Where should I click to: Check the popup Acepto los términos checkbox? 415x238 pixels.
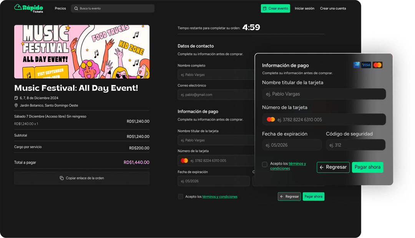pos(265,164)
